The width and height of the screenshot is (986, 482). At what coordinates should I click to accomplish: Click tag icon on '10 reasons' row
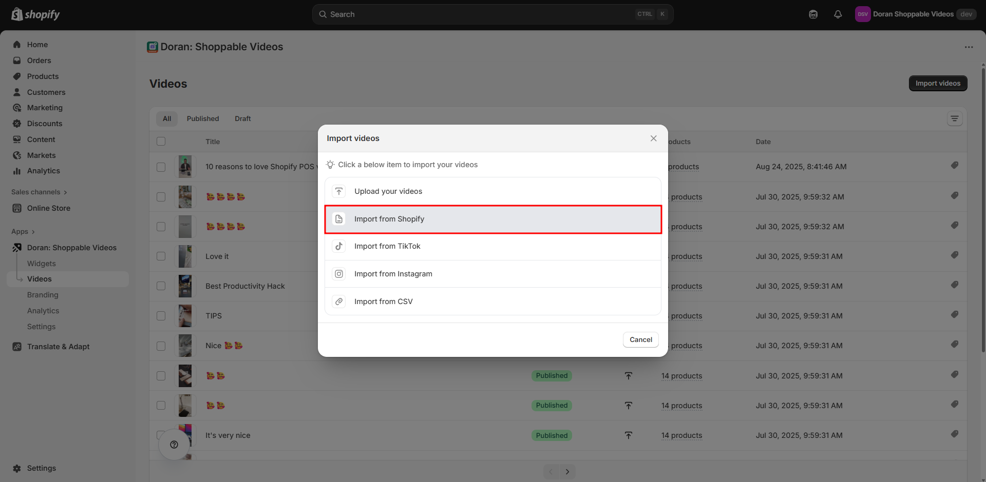(954, 165)
